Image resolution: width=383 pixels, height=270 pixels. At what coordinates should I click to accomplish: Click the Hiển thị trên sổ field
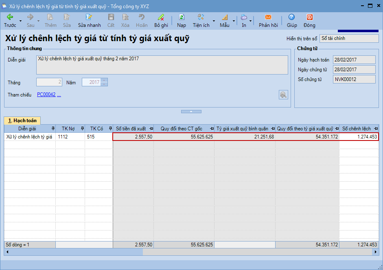(349, 38)
